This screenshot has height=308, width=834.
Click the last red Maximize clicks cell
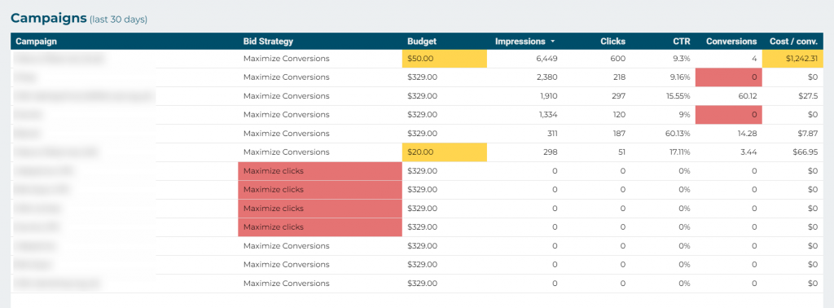(320, 227)
